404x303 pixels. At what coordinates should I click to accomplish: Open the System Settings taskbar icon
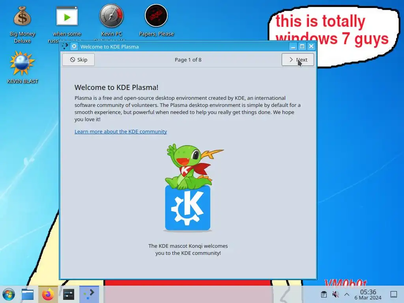69,294
